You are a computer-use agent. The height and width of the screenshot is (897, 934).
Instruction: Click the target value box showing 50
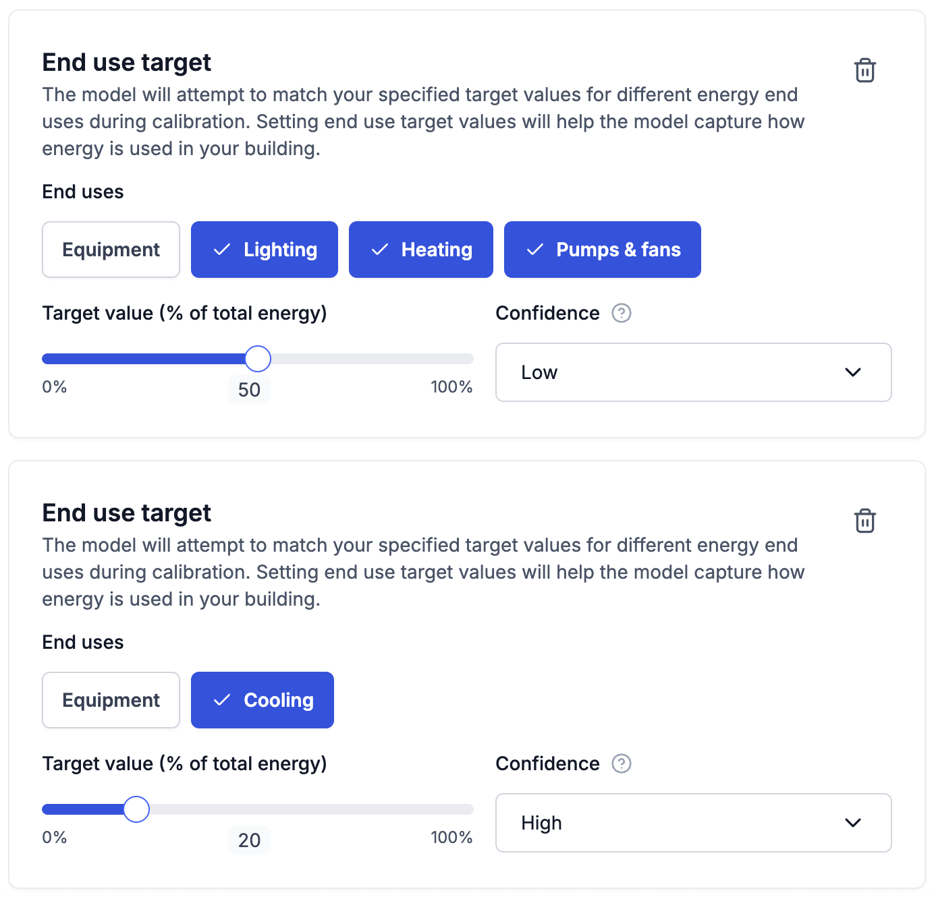(249, 390)
